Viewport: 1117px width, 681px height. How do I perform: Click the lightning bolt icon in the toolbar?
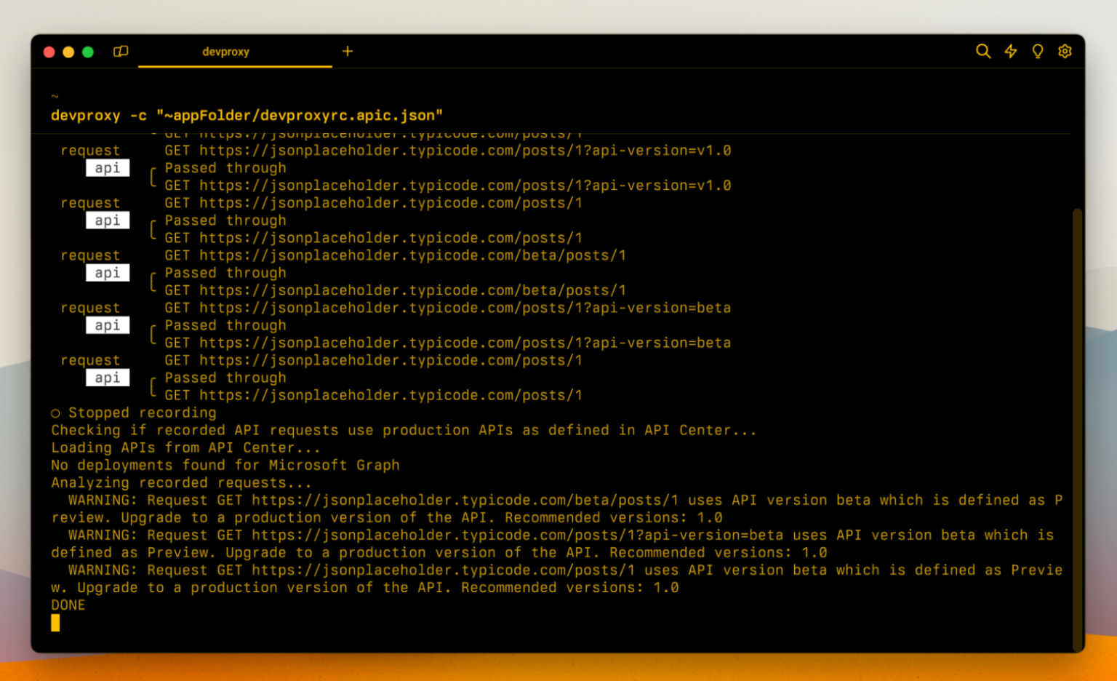[1011, 51]
